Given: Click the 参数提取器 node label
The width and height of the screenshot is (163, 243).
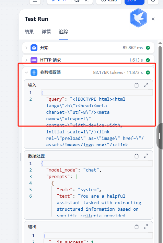Looking at the screenshot, I should [x=50, y=73].
